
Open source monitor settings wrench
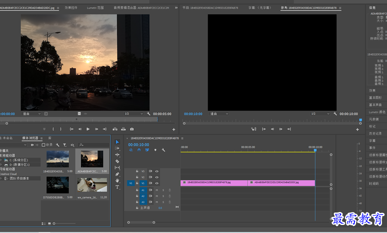tap(149, 114)
